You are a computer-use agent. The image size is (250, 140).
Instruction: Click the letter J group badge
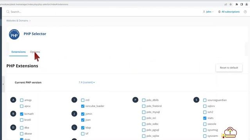tap(74, 114)
